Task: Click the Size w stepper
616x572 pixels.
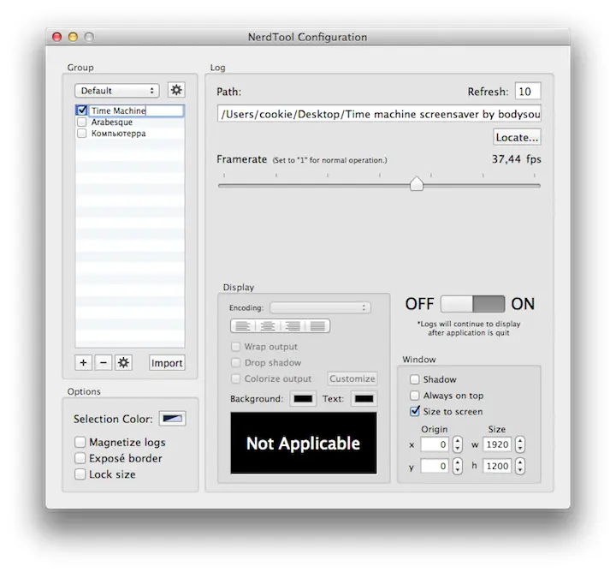Action: (520, 444)
